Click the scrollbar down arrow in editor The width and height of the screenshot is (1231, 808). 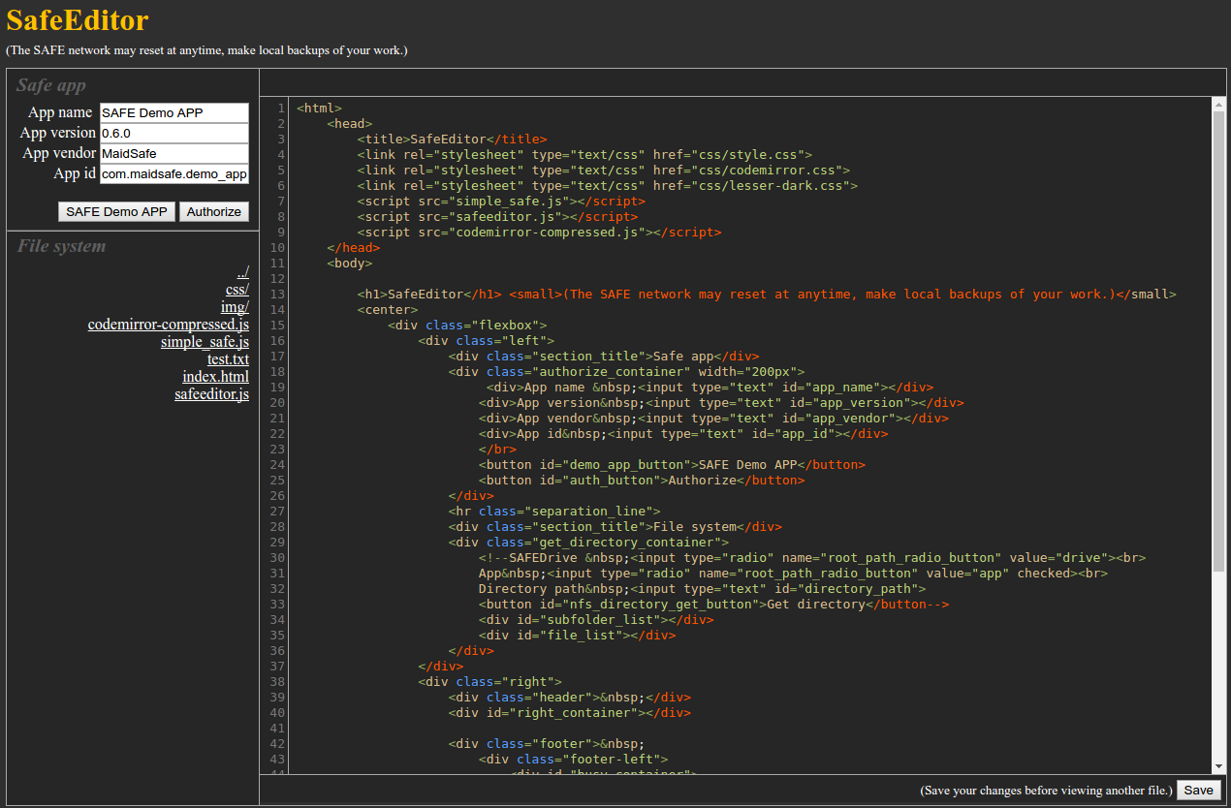(x=1219, y=767)
